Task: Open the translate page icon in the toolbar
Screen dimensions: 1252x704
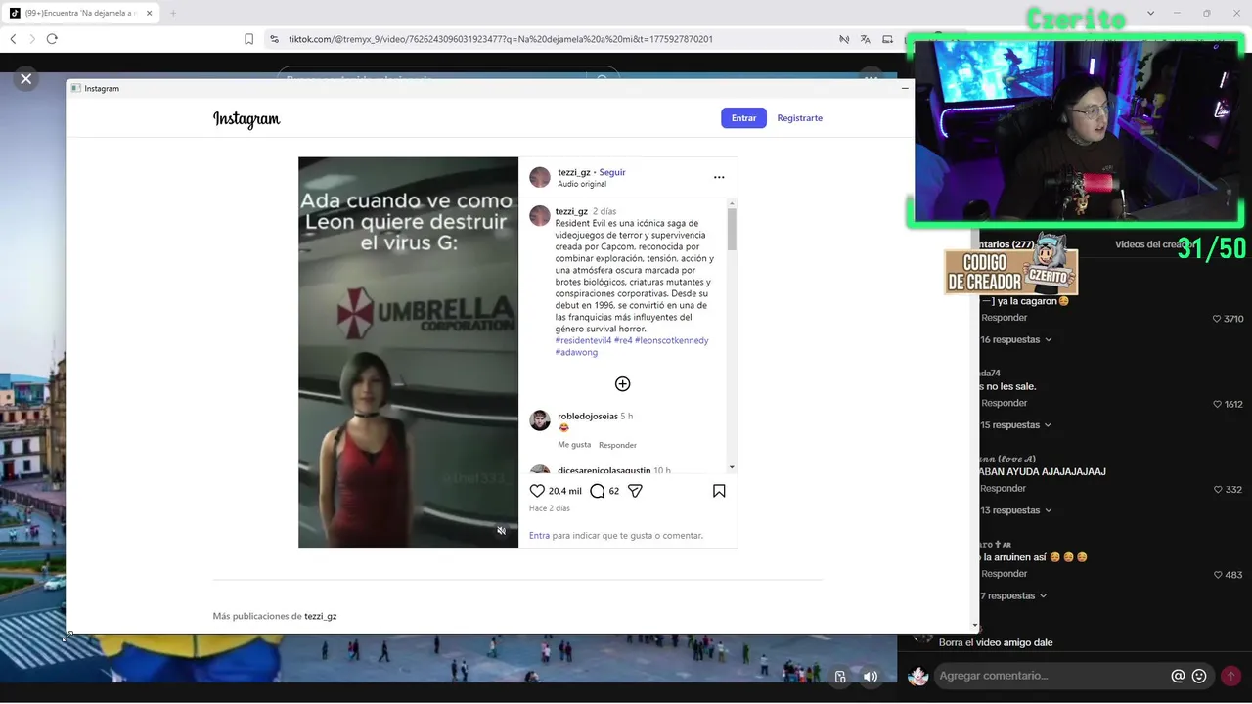Action: (866, 39)
